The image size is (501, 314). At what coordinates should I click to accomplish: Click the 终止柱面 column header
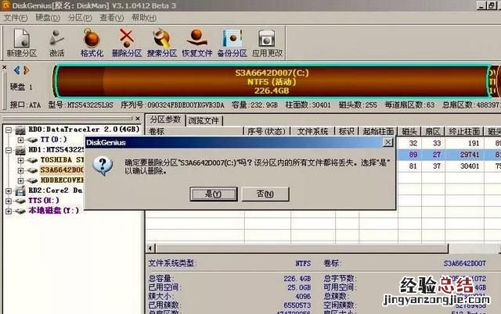(x=464, y=131)
